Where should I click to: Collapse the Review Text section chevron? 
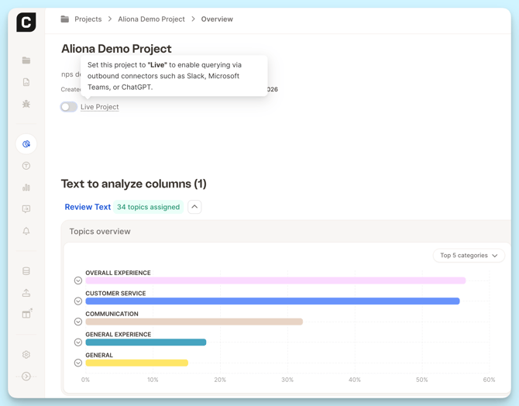coord(194,207)
